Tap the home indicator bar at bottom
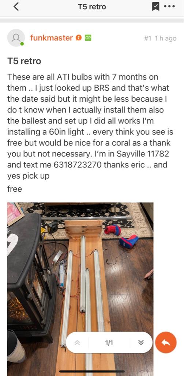 [92, 372]
